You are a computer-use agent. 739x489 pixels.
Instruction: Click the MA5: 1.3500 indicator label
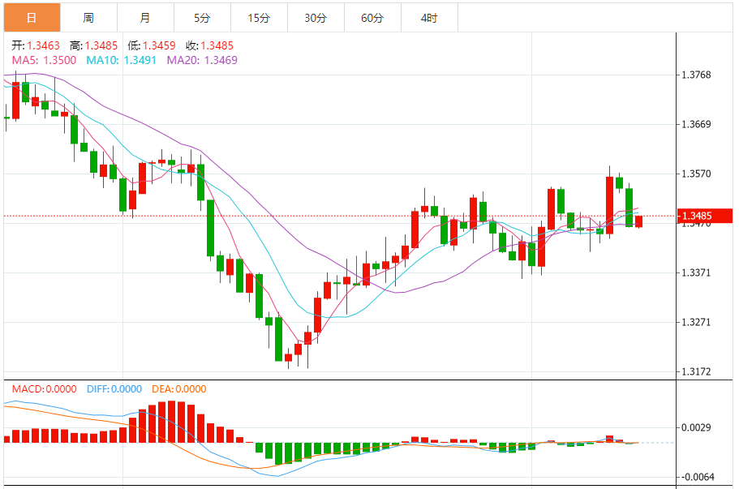[x=45, y=60]
